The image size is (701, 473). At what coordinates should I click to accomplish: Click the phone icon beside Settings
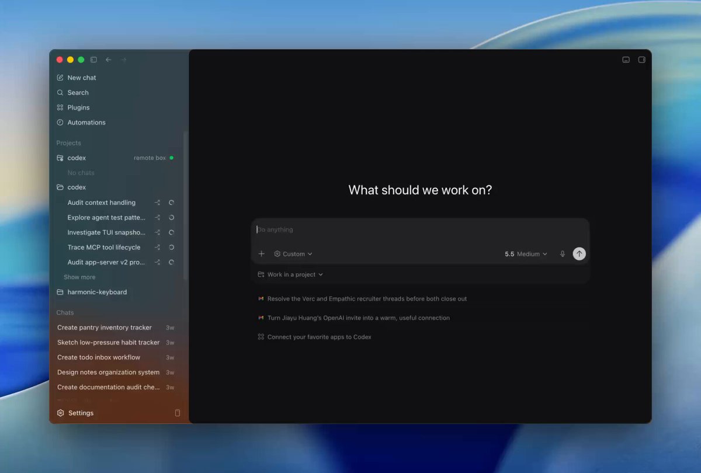pos(178,413)
